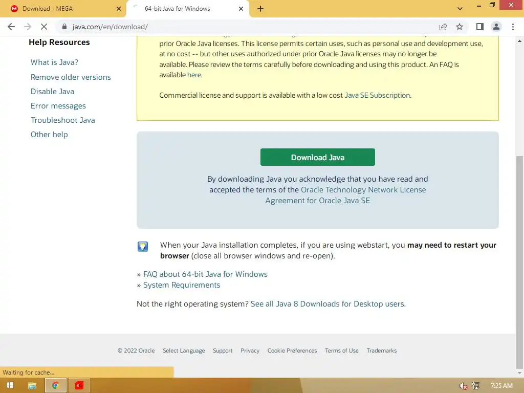Screen dimensions: 524x393
Task: Click the Help Resources heading
Action: tap(59, 42)
